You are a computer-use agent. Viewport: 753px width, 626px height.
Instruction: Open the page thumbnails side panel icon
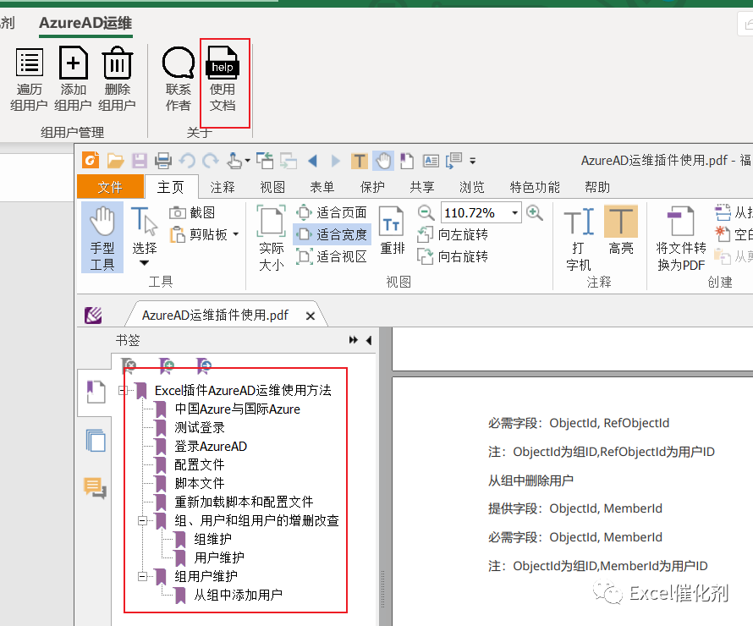pyautogui.click(x=96, y=441)
